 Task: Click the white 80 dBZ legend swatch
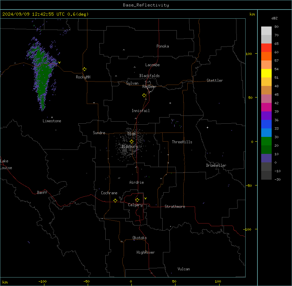point(266,31)
